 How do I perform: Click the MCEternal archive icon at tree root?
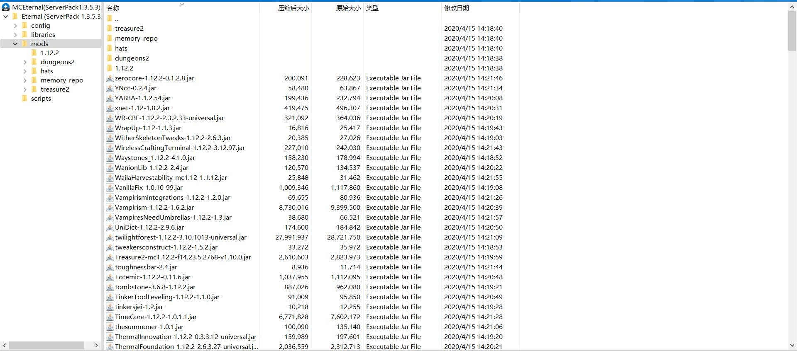(6, 7)
